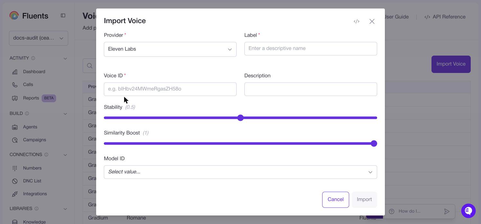Viewport: 481px width, 224px height.
Task: Cancel the voice import
Action: coord(335,200)
